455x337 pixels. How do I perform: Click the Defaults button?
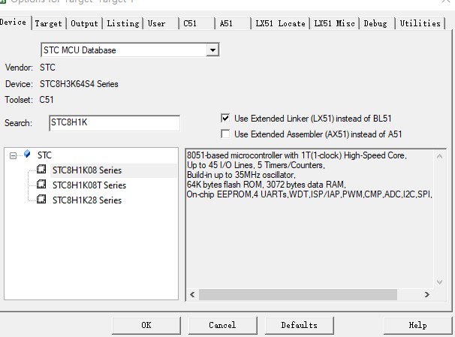click(299, 326)
